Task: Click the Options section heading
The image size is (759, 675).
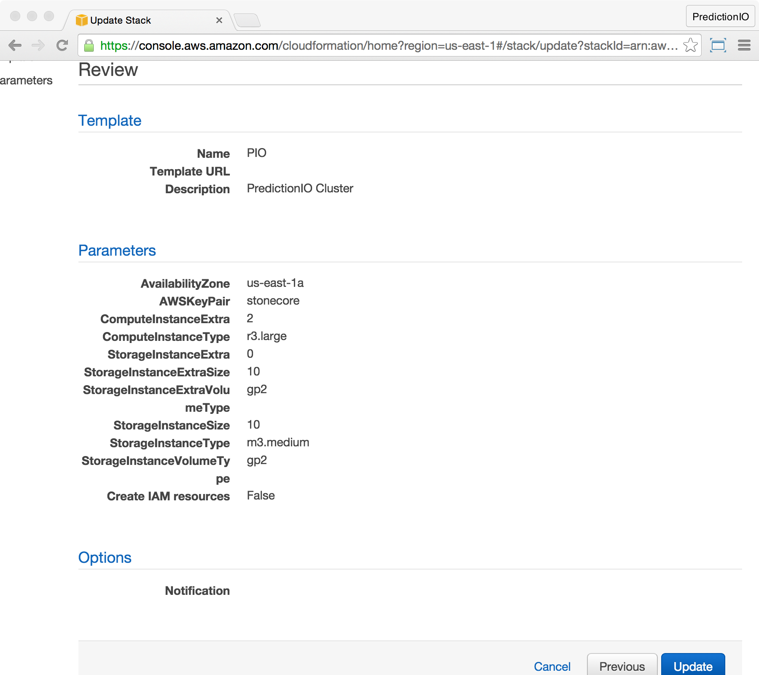Action: [105, 558]
